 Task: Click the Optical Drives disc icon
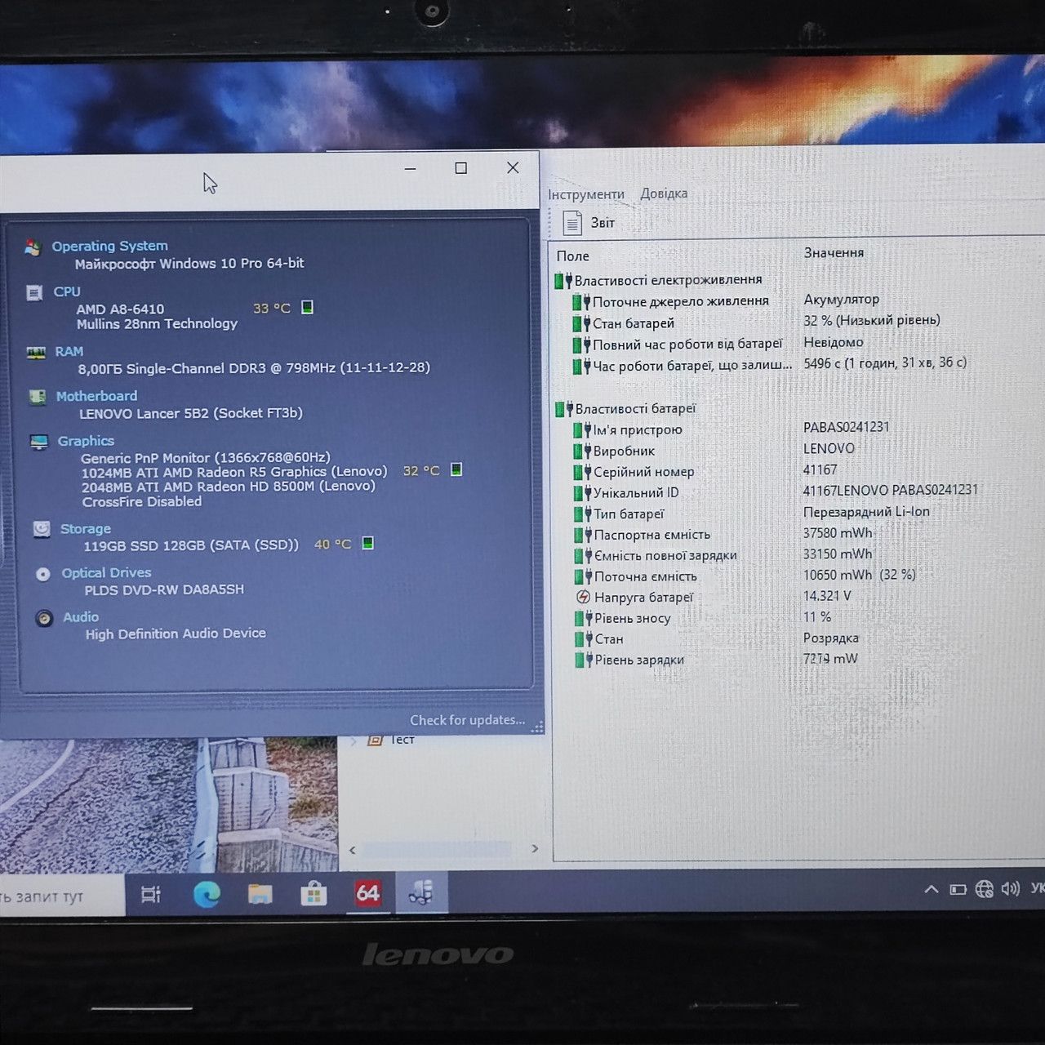pyautogui.click(x=43, y=574)
